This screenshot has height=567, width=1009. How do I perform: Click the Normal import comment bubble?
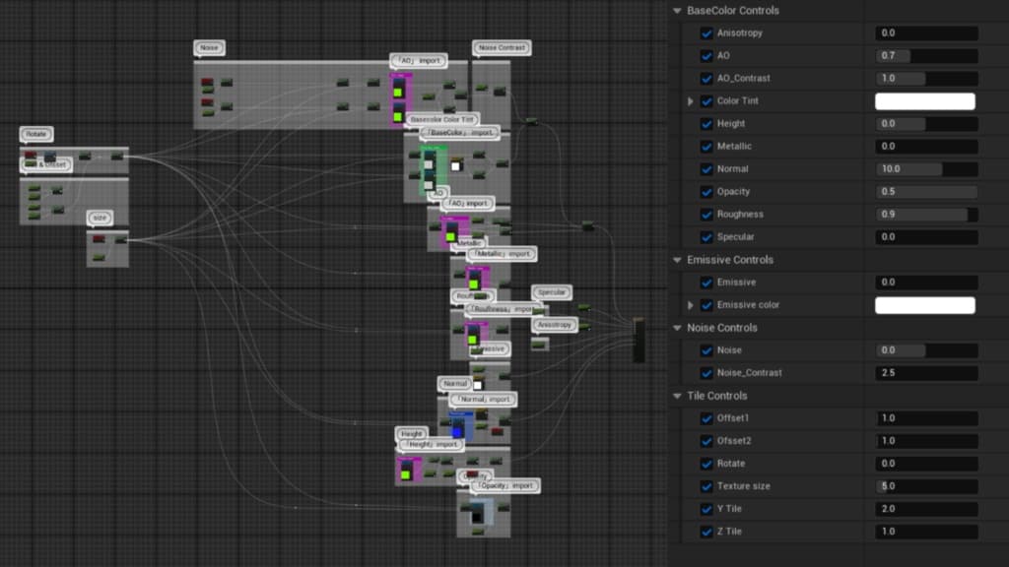(x=483, y=400)
